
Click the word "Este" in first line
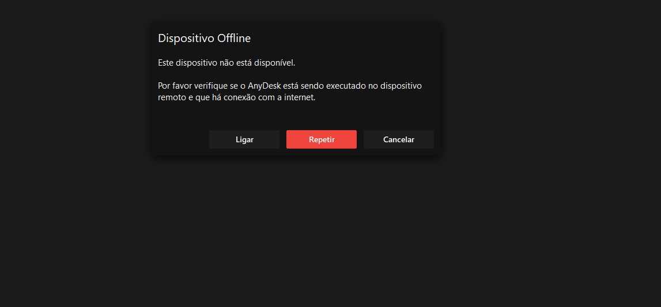pos(166,63)
